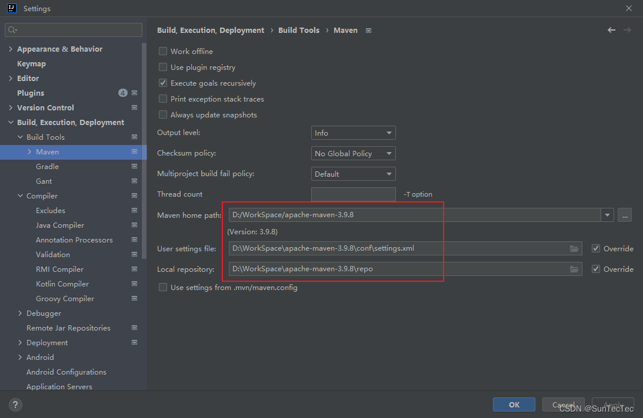Click the User settings file path field
643x418 pixels.
coord(405,248)
